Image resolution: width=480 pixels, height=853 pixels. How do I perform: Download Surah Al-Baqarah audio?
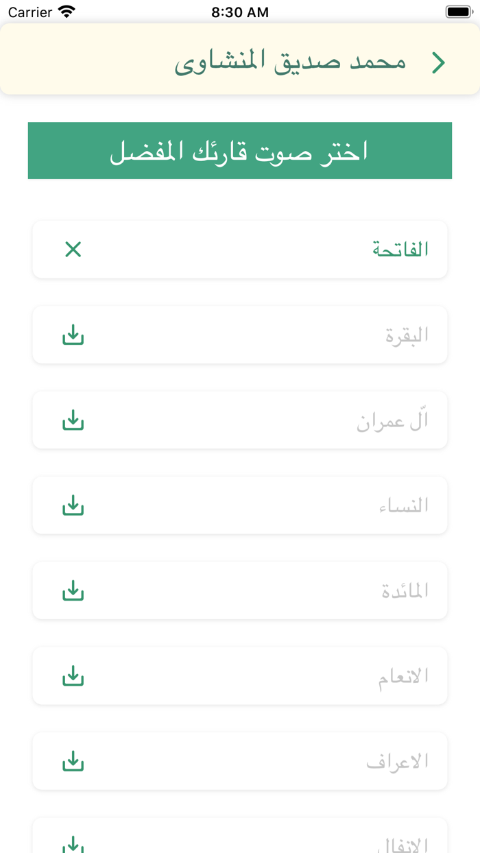point(73,335)
